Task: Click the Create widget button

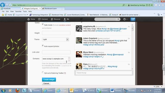Action: [49, 80]
